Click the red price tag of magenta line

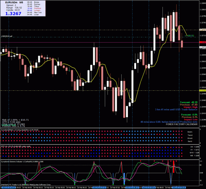point(202,42)
